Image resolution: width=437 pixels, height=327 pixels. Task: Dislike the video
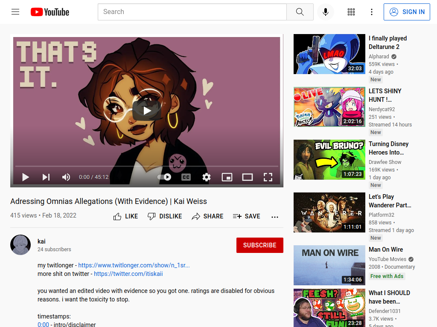165,216
